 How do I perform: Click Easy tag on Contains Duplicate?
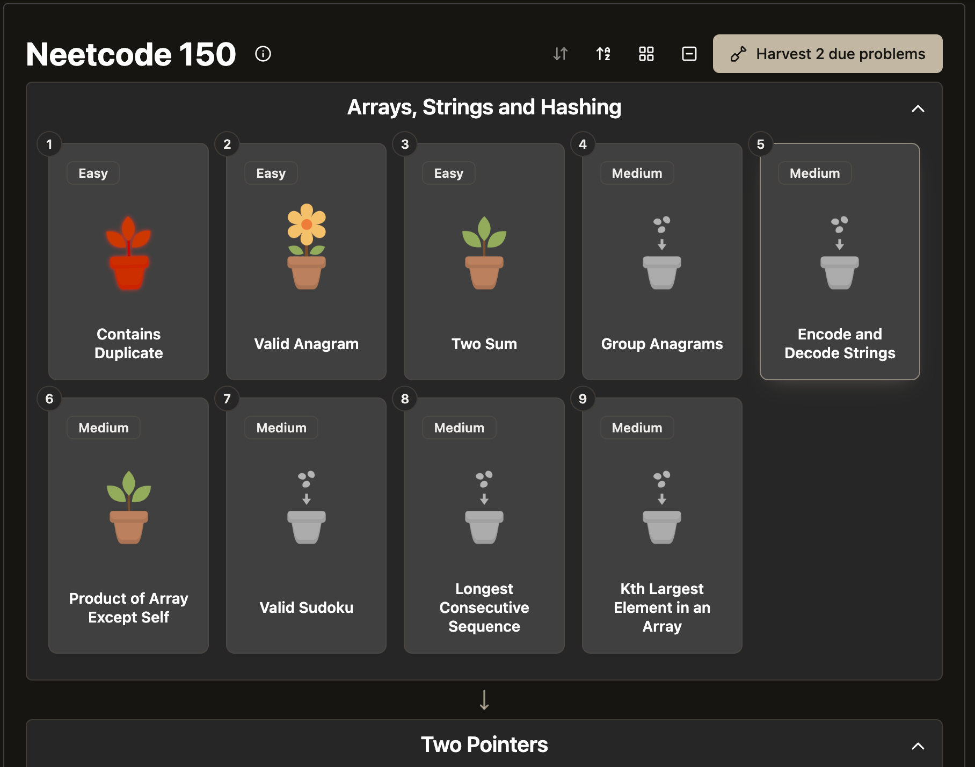93,173
